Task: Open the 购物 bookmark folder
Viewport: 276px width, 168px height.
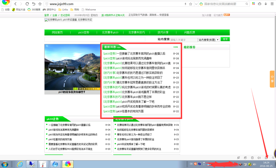Action: tap(75, 10)
